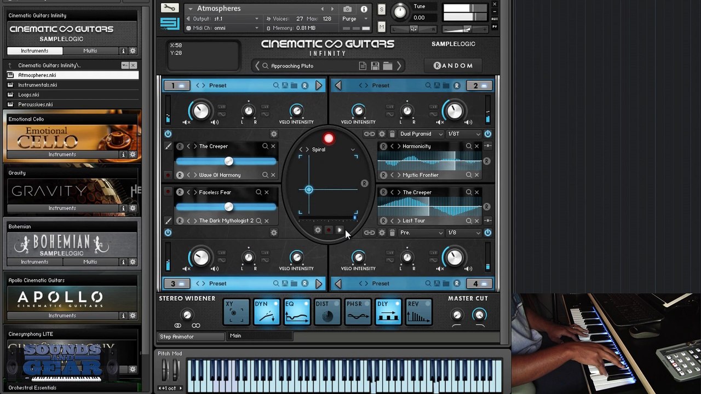Toggle the big red XY record light

tap(329, 138)
